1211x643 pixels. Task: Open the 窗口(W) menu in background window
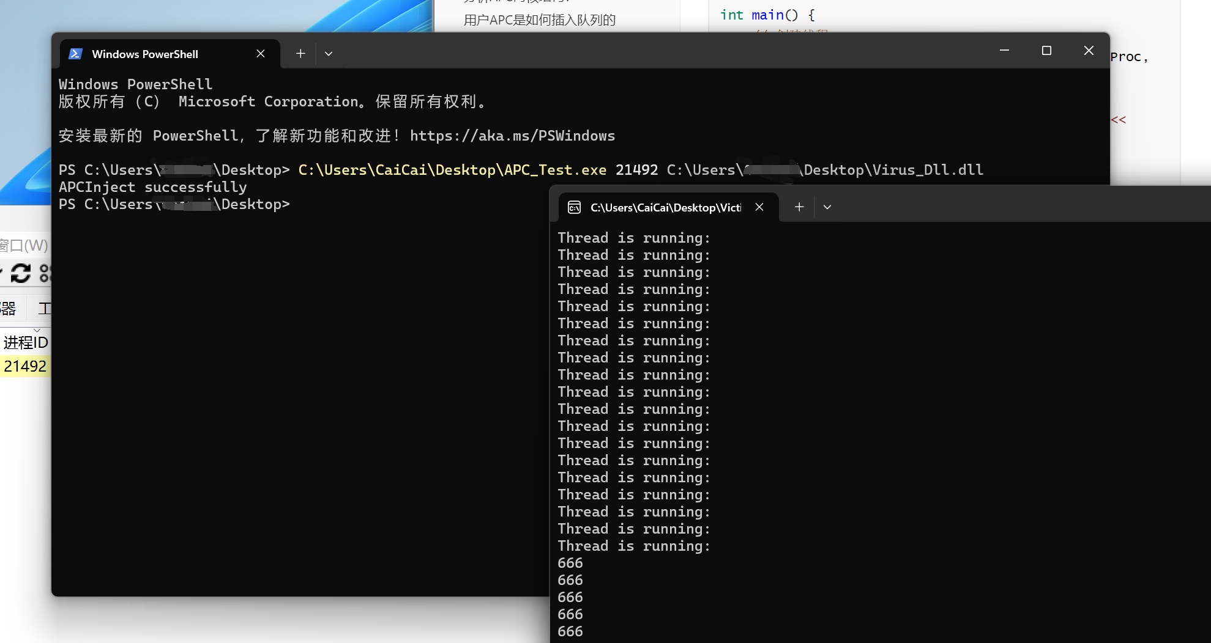pos(23,245)
